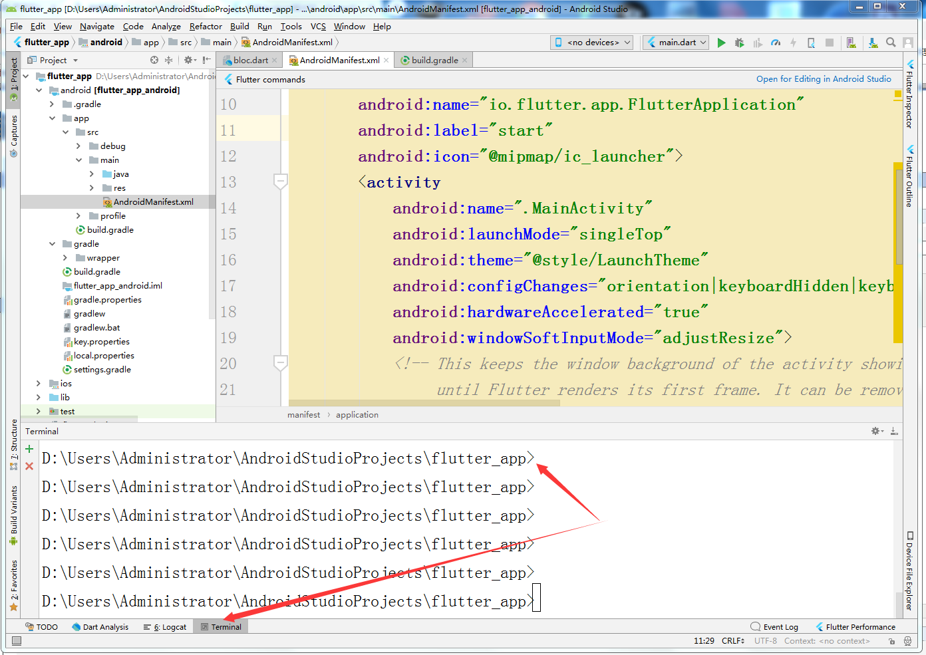This screenshot has height=655, width=926.
Task: Stop the running app with the stop icon
Action: click(x=830, y=43)
